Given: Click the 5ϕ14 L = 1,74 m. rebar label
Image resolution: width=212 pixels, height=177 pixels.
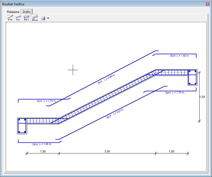Looking at the screenshot, I should tap(46, 101).
